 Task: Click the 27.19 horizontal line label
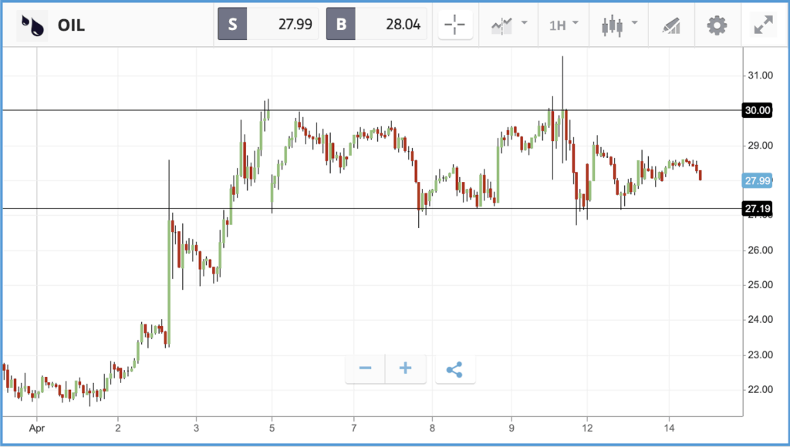tap(758, 208)
